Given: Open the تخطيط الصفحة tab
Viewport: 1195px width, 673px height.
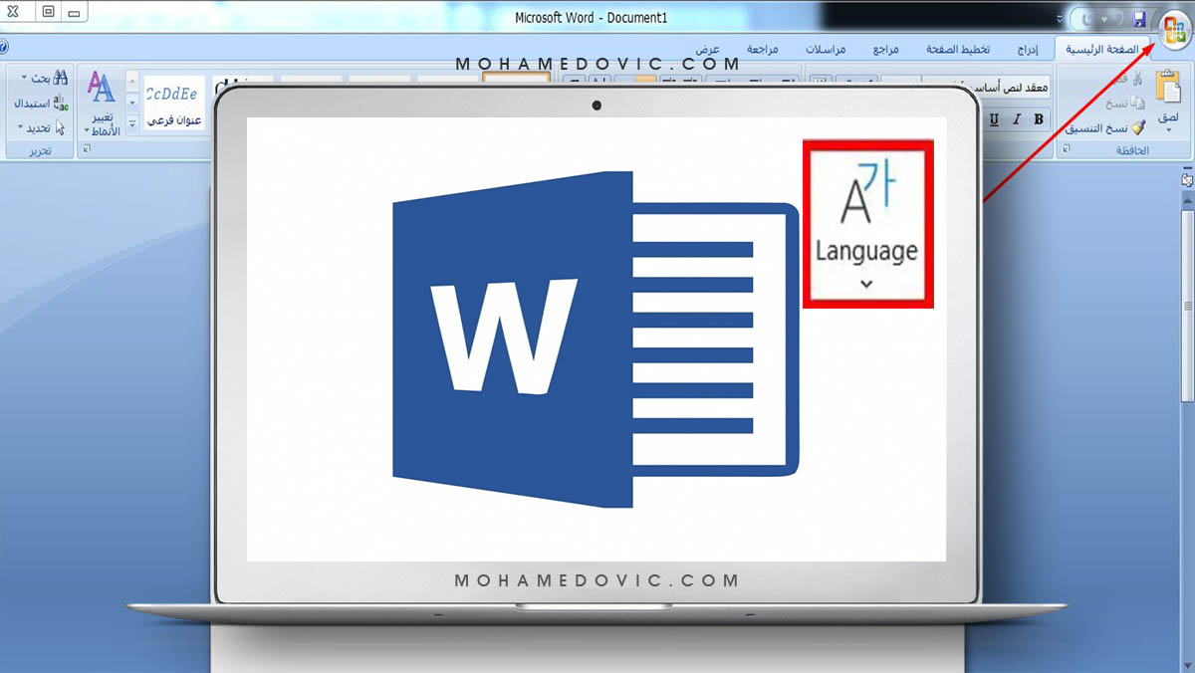Looking at the screenshot, I should click(x=957, y=49).
